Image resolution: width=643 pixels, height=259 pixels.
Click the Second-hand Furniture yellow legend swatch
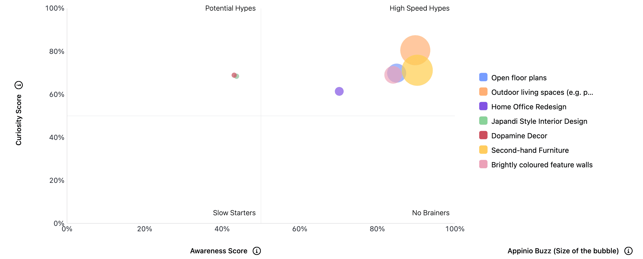[x=483, y=150]
